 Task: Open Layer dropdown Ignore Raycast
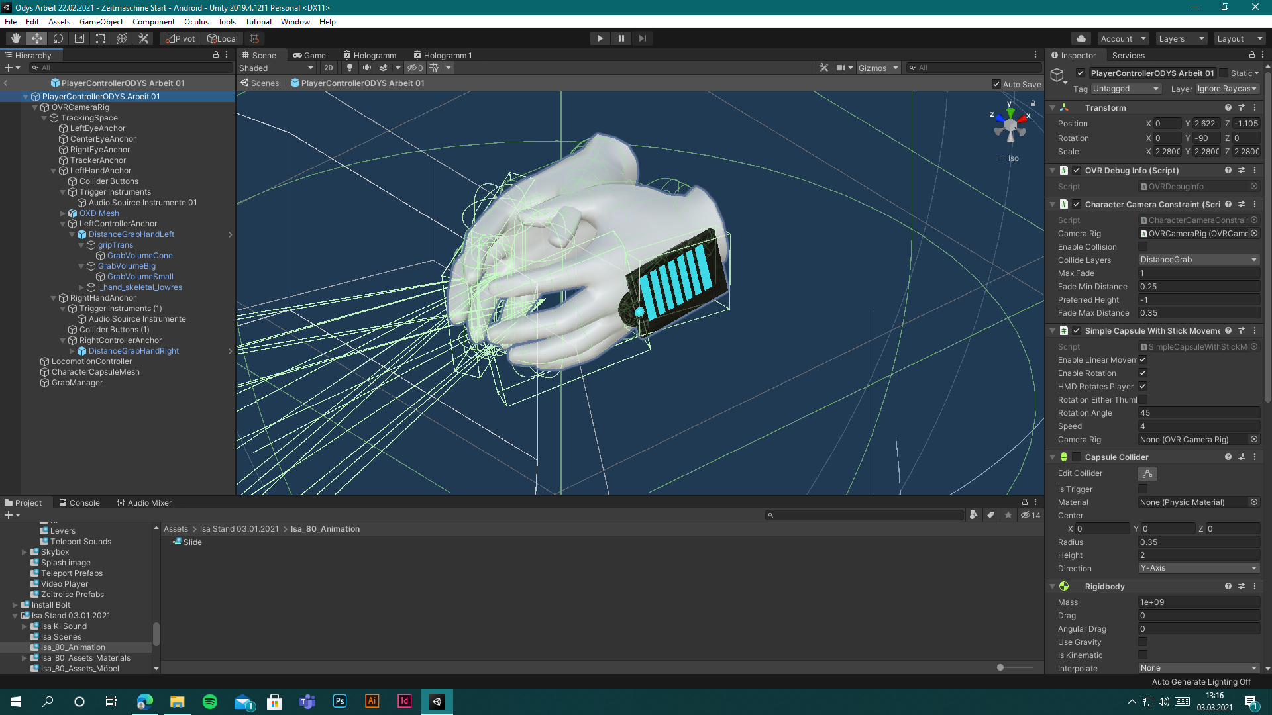tap(1228, 89)
